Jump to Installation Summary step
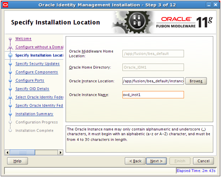The height and width of the screenshot is (177, 221). 34,114
